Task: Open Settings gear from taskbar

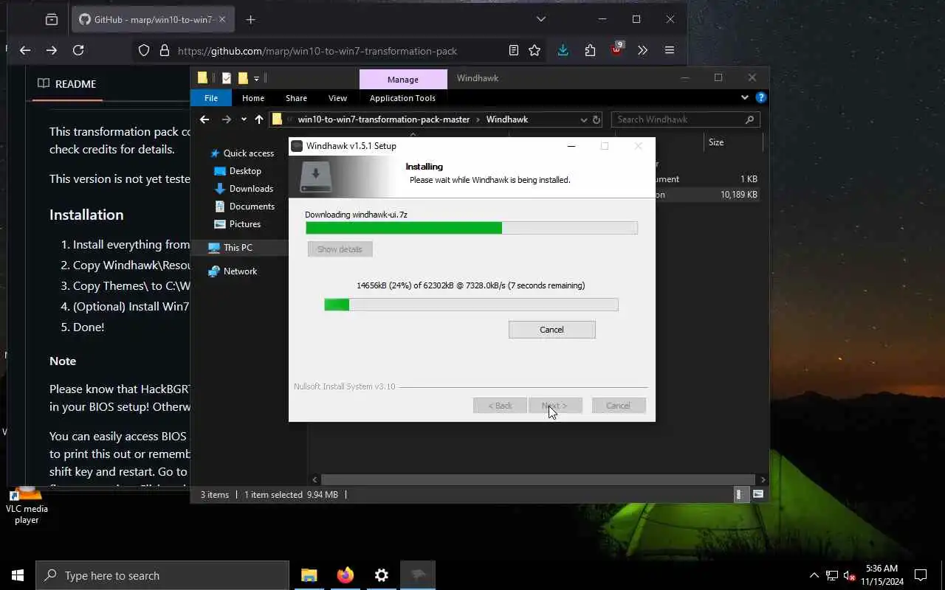Action: click(x=382, y=575)
